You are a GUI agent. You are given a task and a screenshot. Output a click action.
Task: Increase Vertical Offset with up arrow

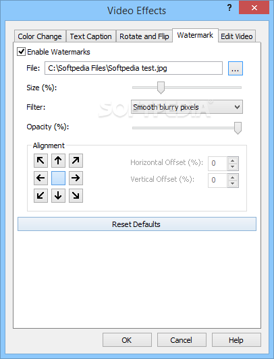coord(233,177)
